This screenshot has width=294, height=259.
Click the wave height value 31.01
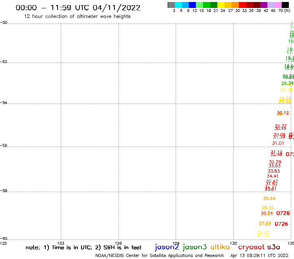[x=278, y=143]
